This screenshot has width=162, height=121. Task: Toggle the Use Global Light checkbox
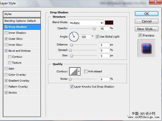[97, 37]
